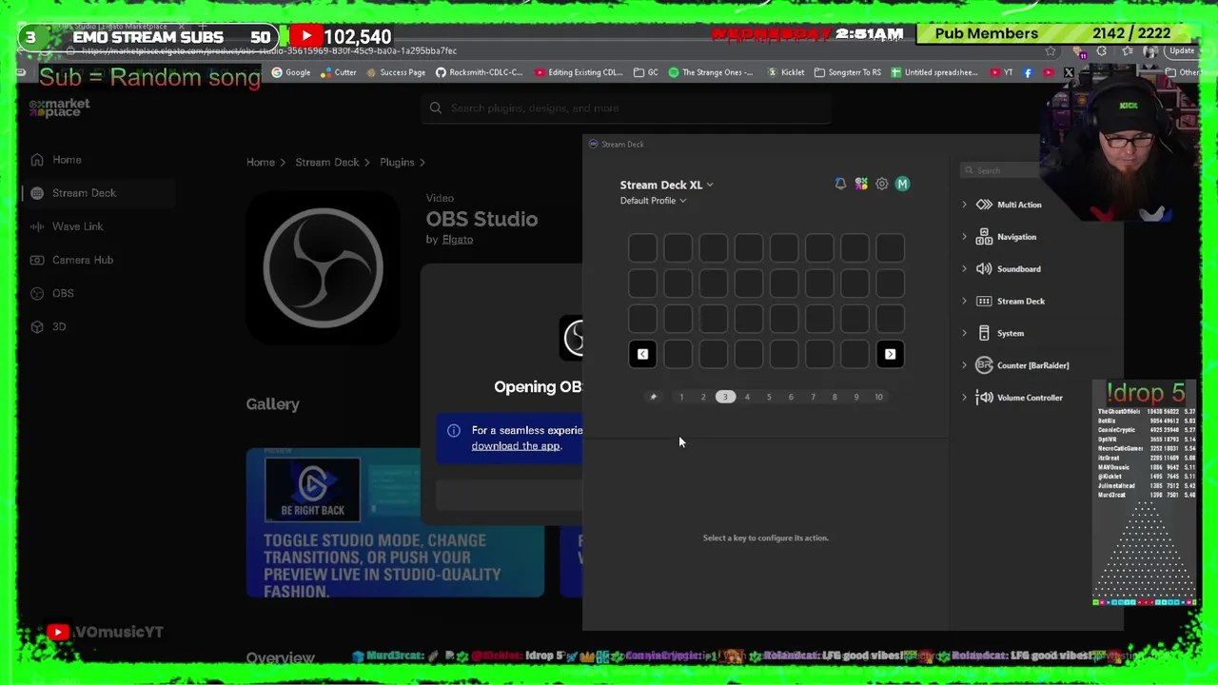
Task: Open the colorful Marketplace icon in Stream Deck
Action: pos(861,184)
